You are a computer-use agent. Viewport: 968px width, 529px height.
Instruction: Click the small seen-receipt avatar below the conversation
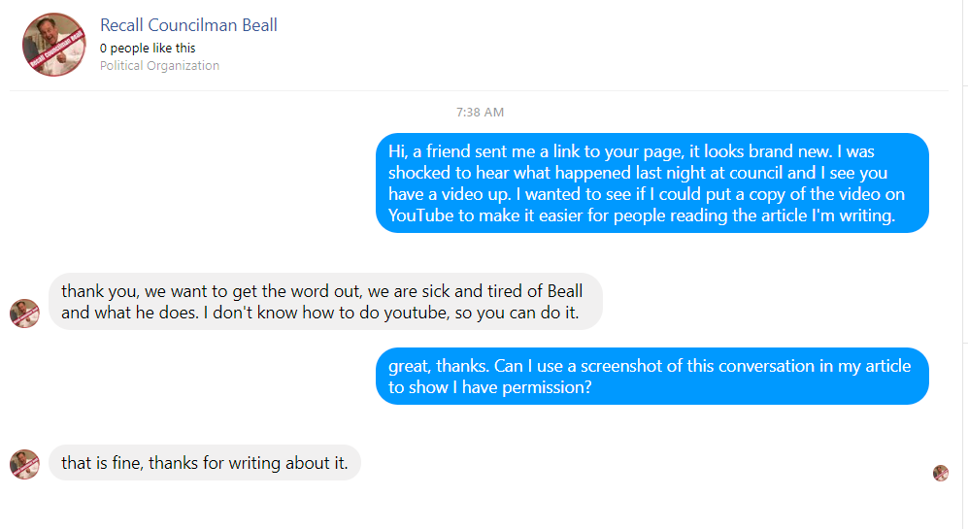[x=940, y=473]
